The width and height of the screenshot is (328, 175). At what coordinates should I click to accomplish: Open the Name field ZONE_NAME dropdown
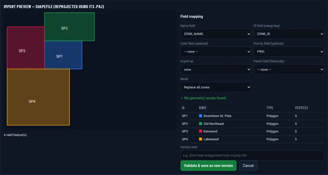click(x=215, y=34)
